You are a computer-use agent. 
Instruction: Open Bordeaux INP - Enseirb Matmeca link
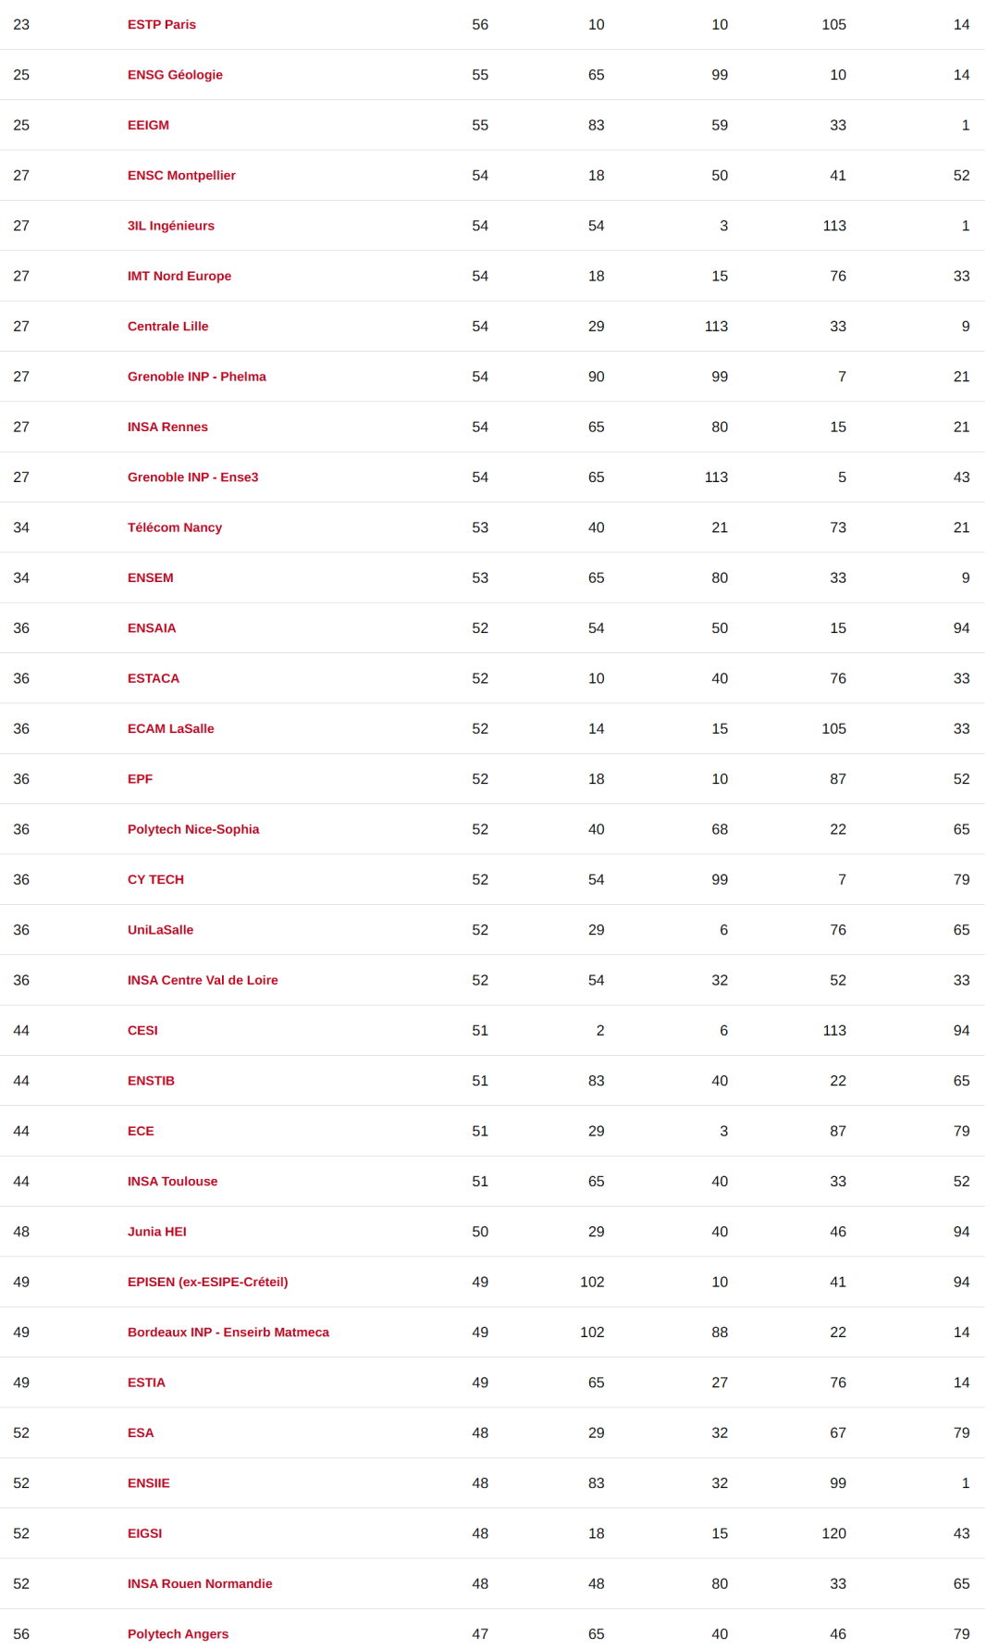tap(228, 1333)
